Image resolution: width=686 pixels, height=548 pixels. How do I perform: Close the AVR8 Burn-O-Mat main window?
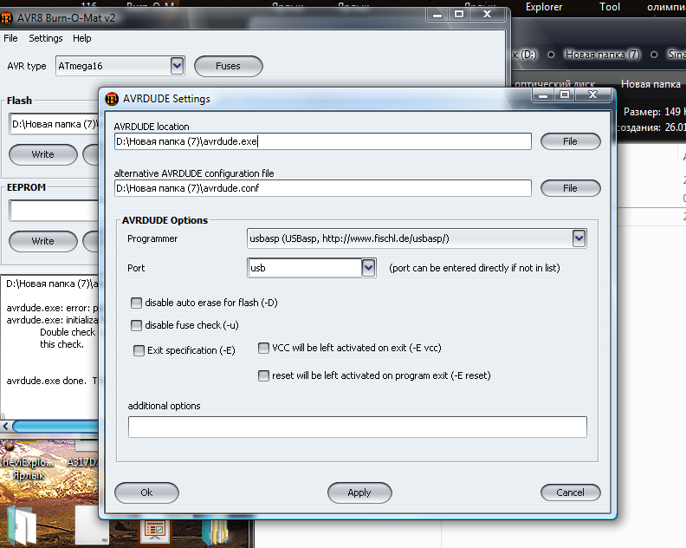(x=488, y=15)
